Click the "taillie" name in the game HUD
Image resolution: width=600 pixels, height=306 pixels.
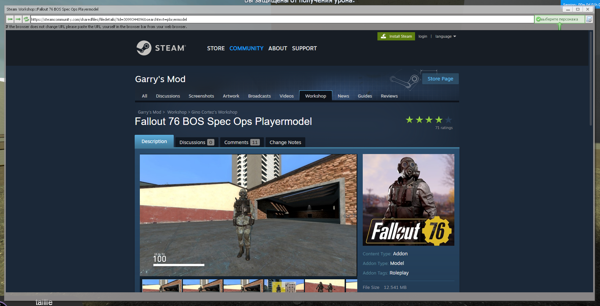(x=44, y=302)
